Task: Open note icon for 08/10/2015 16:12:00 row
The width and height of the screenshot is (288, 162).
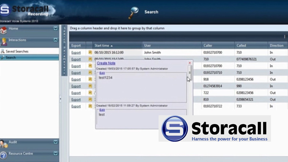Action: tap(90, 53)
